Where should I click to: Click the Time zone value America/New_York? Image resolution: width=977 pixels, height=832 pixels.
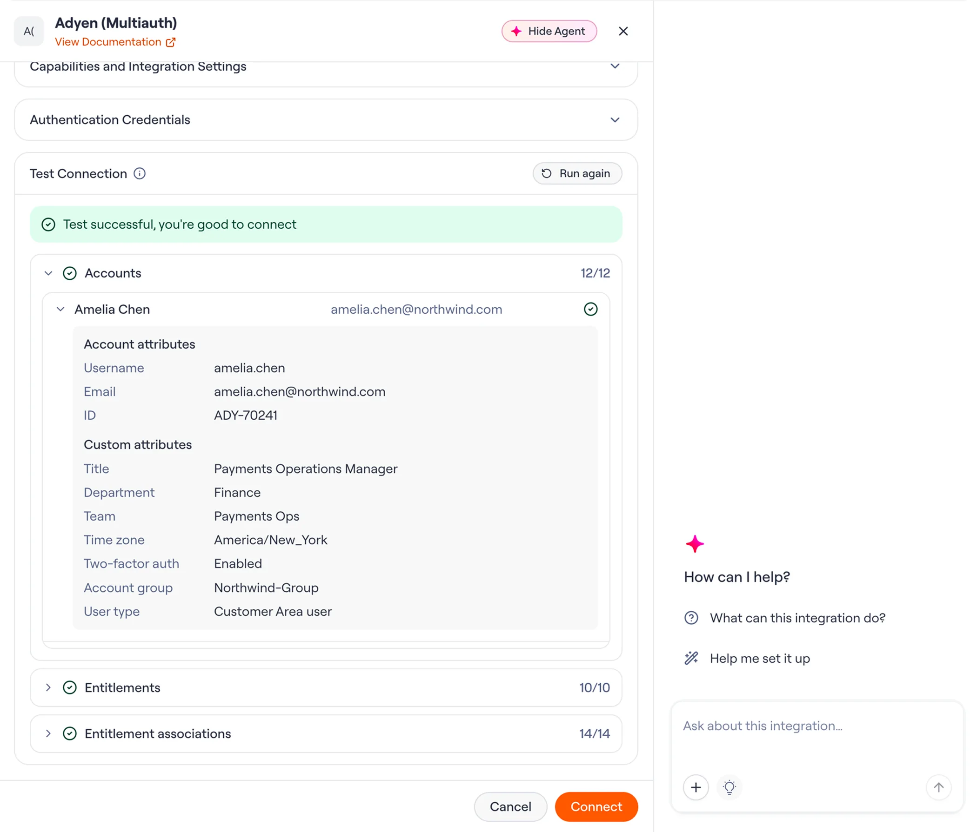271,540
